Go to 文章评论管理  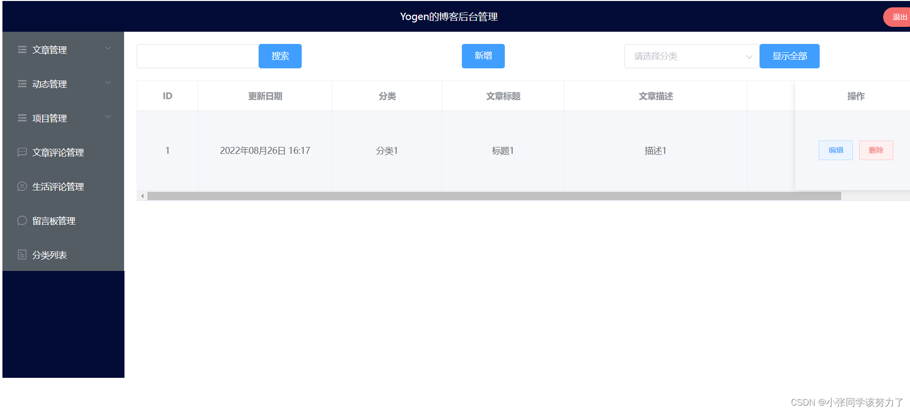coord(63,152)
